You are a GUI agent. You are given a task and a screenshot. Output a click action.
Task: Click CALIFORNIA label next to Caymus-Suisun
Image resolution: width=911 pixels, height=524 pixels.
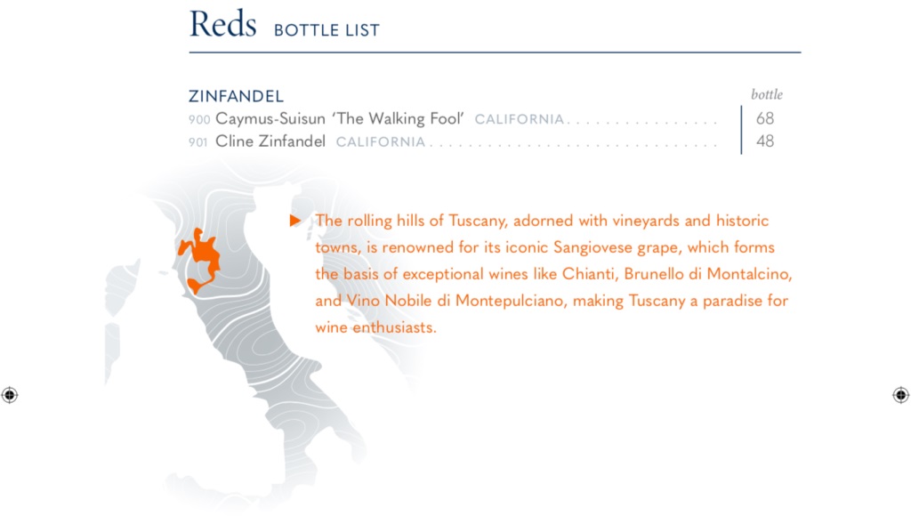(x=520, y=119)
